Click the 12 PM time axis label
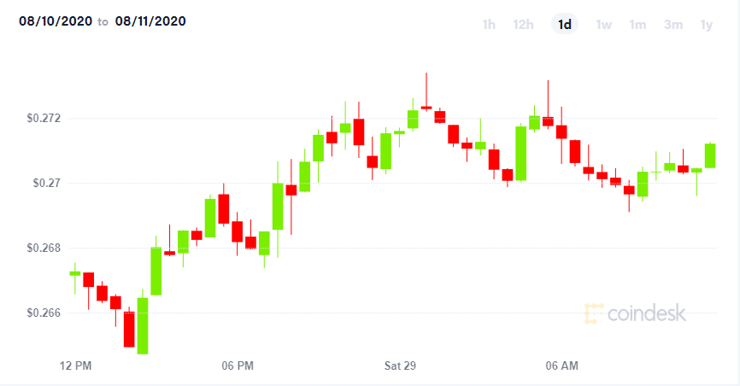The width and height of the screenshot is (740, 386). tap(75, 366)
